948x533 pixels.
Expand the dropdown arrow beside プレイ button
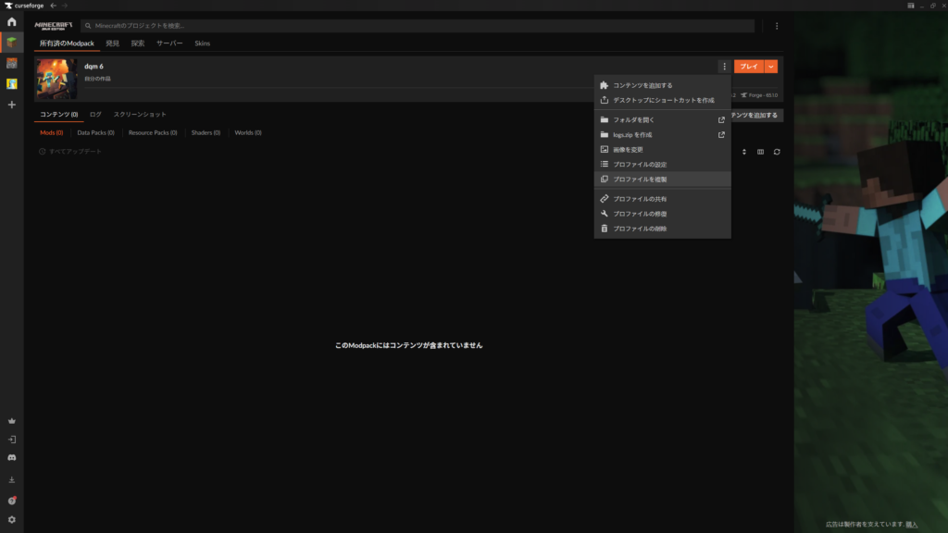coord(771,67)
